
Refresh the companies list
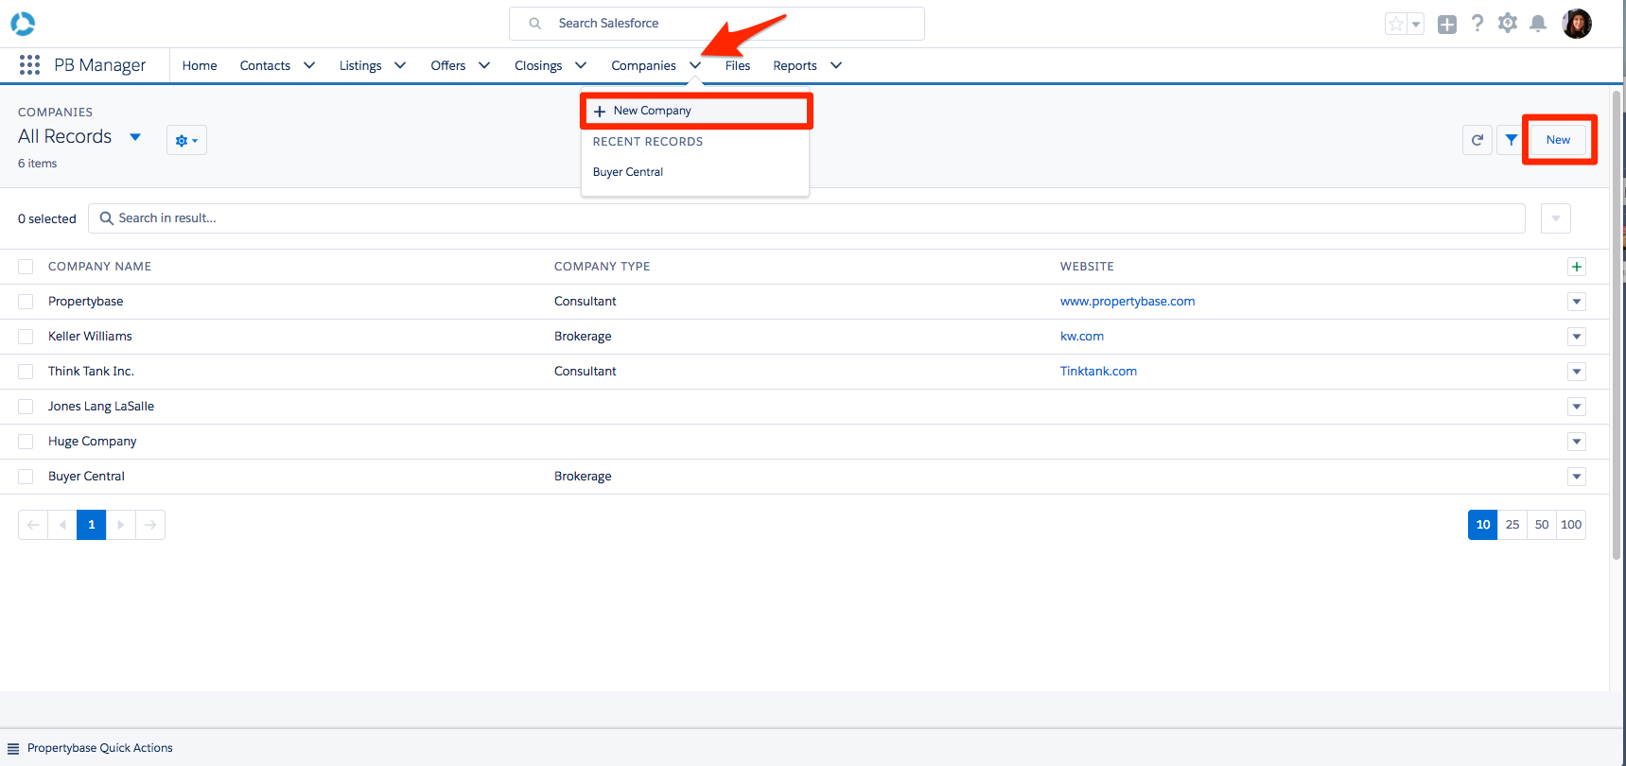(x=1477, y=140)
